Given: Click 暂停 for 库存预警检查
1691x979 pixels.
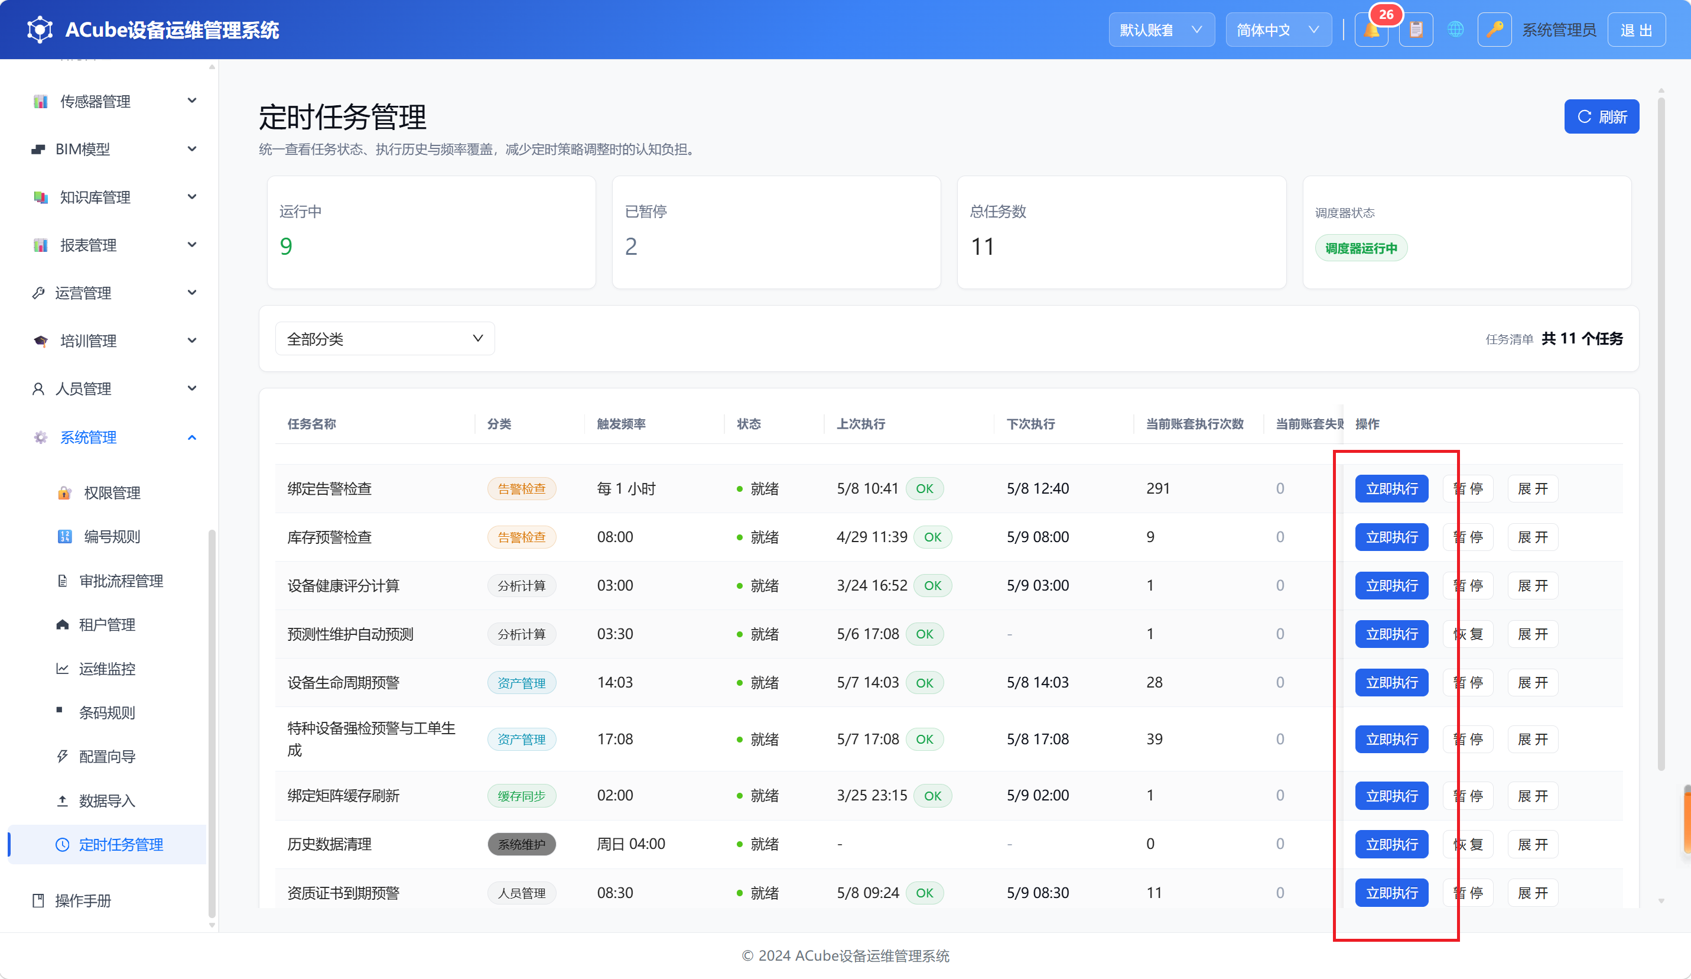Looking at the screenshot, I should click(1468, 537).
